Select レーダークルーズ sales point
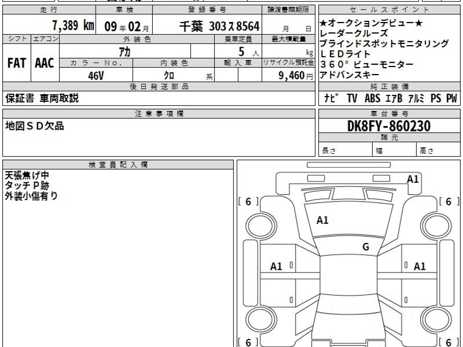 pyautogui.click(x=354, y=34)
